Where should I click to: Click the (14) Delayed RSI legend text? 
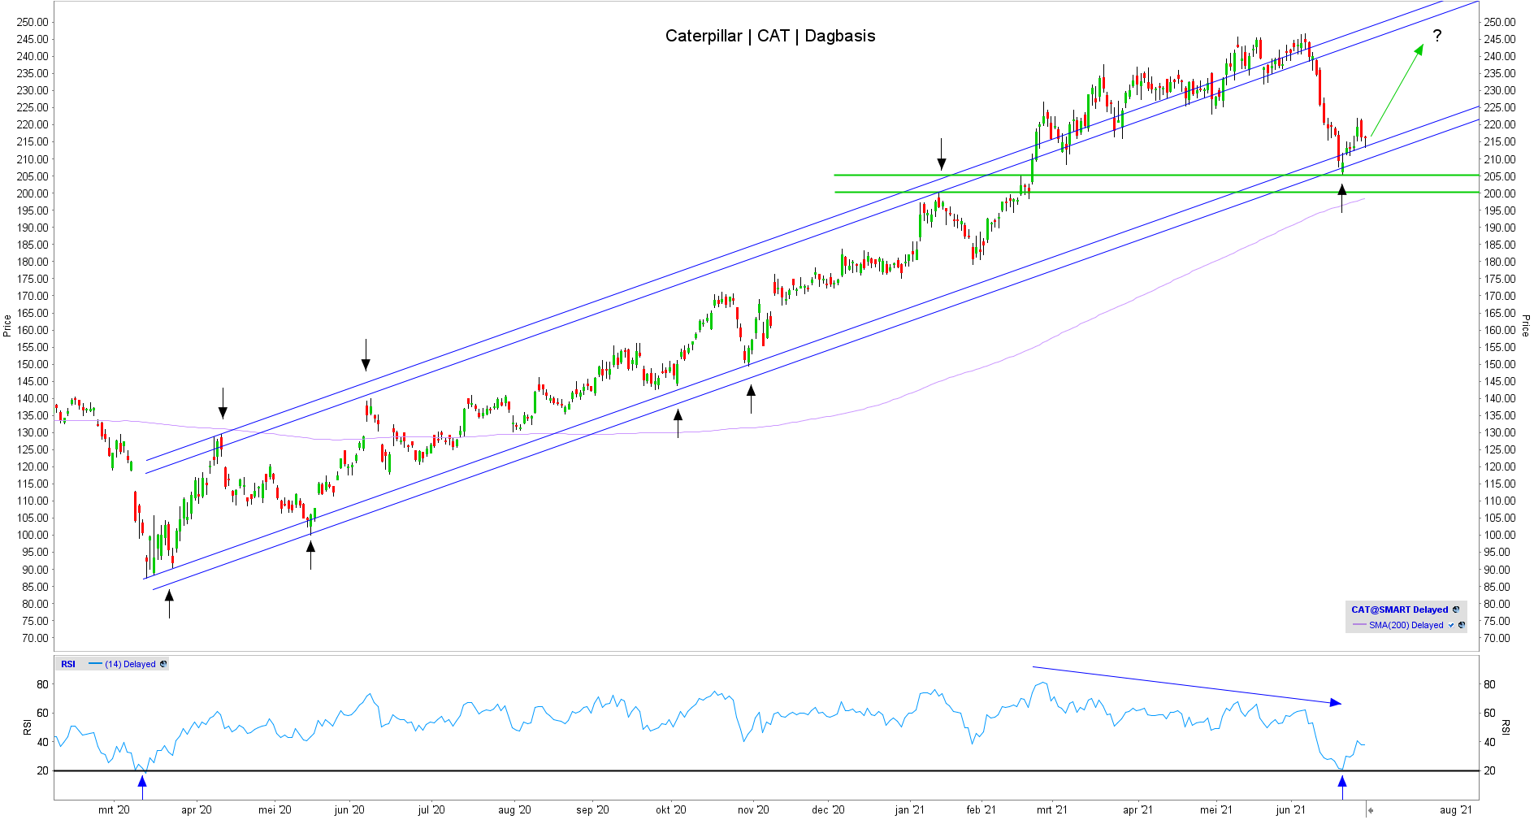tap(130, 664)
